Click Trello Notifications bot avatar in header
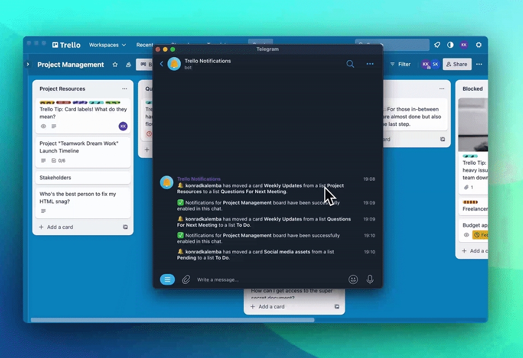Viewport: 523px width, 358px height. point(174,64)
